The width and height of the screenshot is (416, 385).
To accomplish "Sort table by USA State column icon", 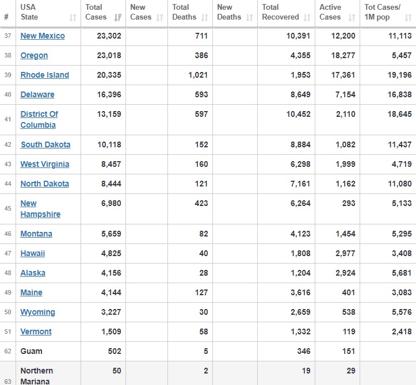I will pos(72,18).
